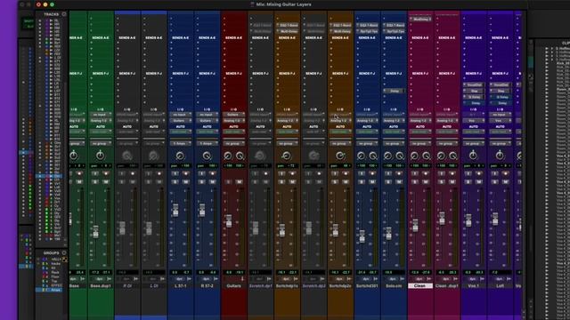Image resolution: width=570 pixels, height=320 pixels.
Task: Solo the Clean track
Action: (x=415, y=181)
